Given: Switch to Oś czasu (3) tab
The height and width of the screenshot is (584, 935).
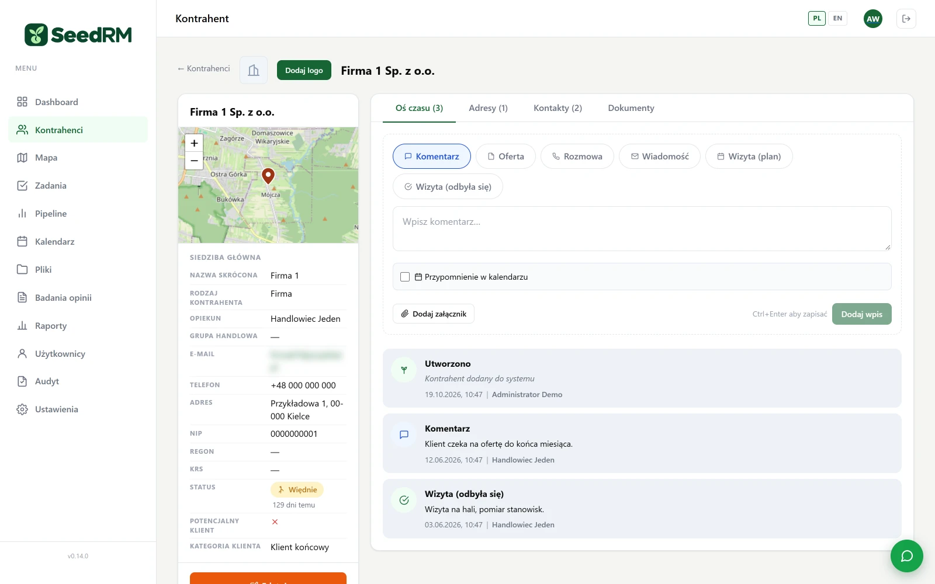Looking at the screenshot, I should 419,108.
